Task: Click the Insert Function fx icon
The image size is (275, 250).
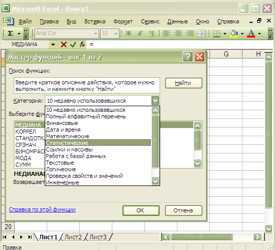Action: (82, 45)
